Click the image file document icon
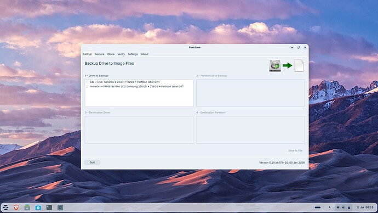Viewport: 378px width, 213px height. point(299,65)
